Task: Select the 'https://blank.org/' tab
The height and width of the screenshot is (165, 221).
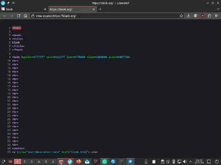Action: pyautogui.click(x=73, y=9)
